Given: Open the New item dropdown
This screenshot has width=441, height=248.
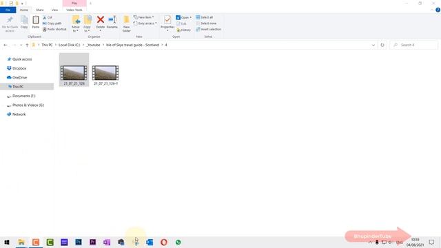Looking at the screenshot, I should (144, 17).
